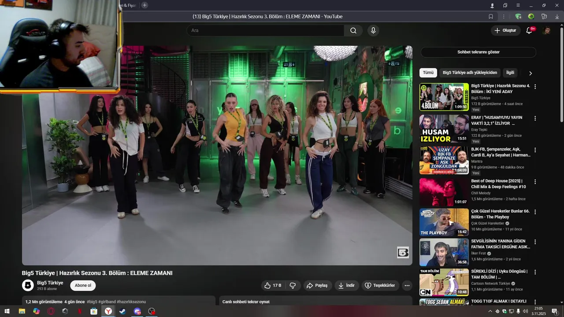Click the Big5 watermark on the video
The width and height of the screenshot is (564, 317).
[403, 252]
